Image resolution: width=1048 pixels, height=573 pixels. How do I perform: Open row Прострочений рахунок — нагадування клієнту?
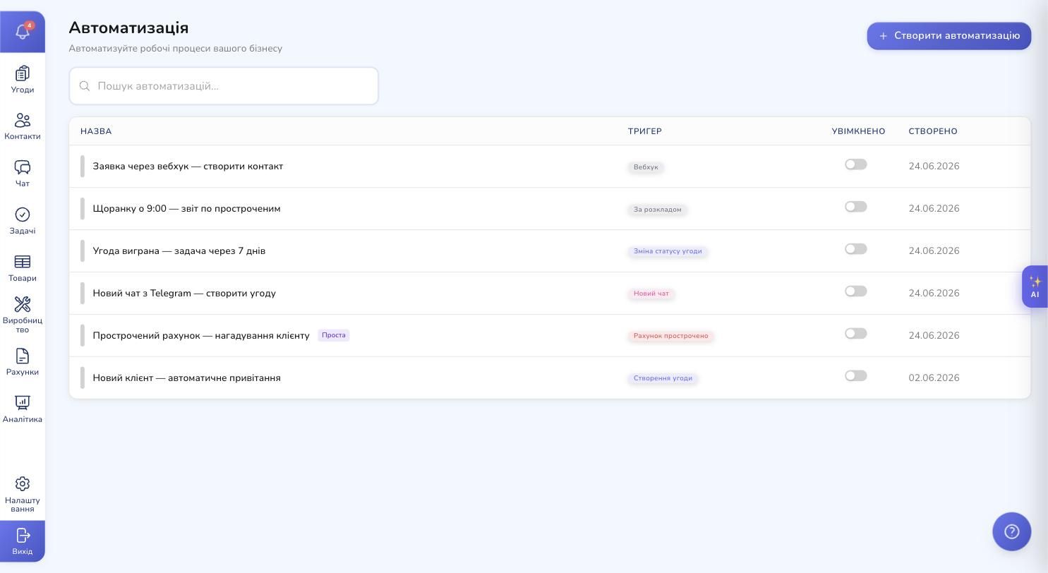pos(550,336)
